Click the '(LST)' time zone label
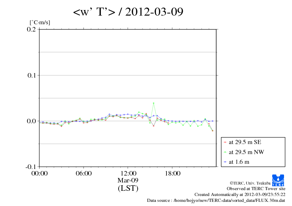 [x=128, y=188]
